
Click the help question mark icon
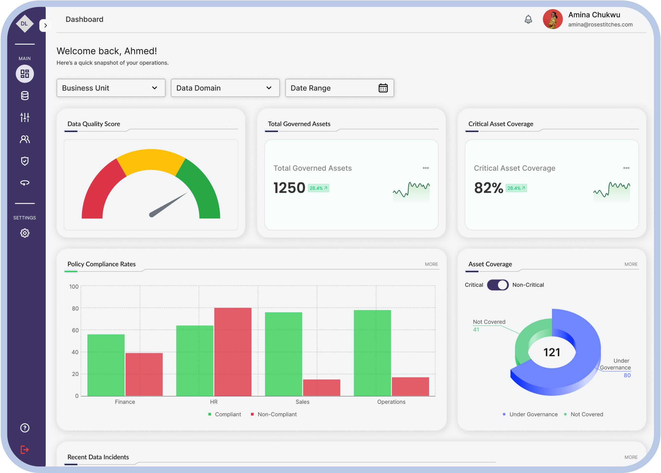[25, 428]
